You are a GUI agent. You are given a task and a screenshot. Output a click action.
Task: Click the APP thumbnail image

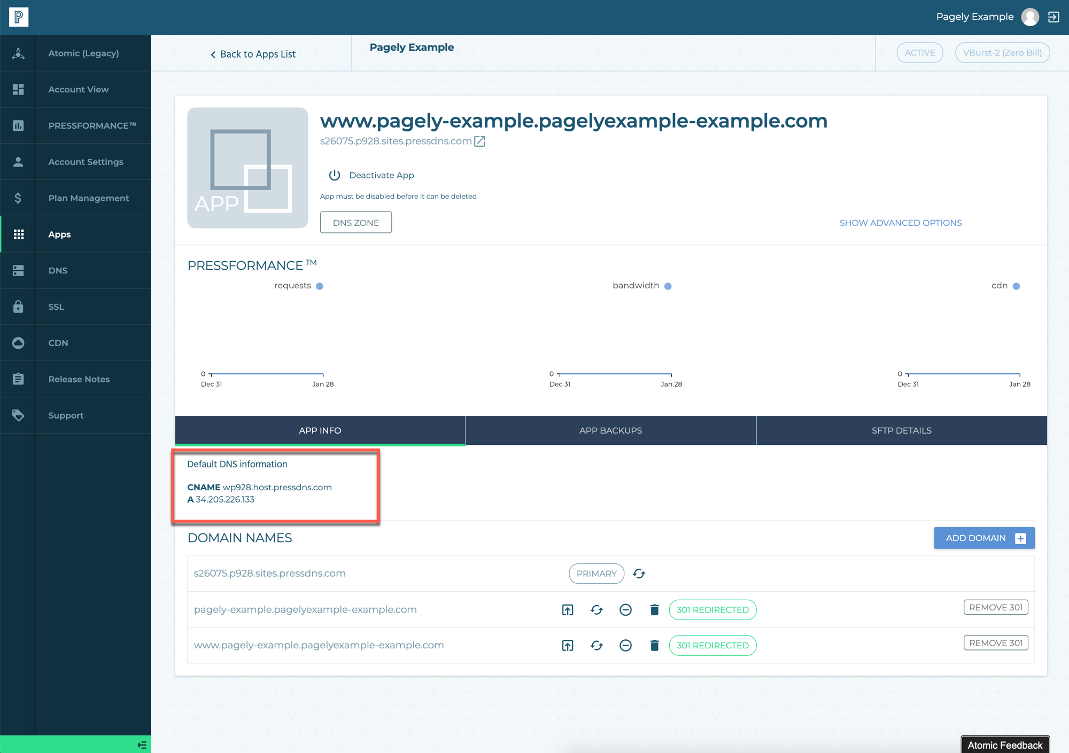pyautogui.click(x=247, y=168)
